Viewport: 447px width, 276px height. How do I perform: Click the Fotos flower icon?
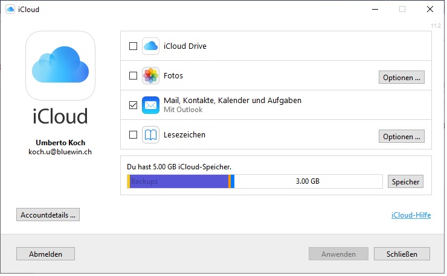(x=150, y=76)
